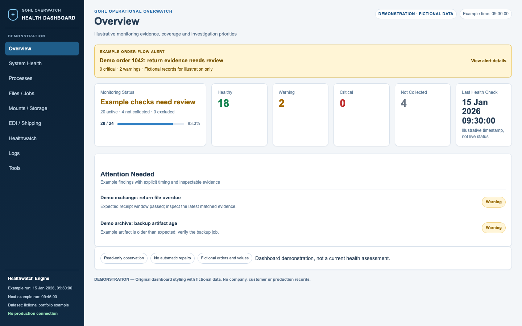
Task: Select the Healthy count 18 card
Action: pyautogui.click(x=239, y=115)
